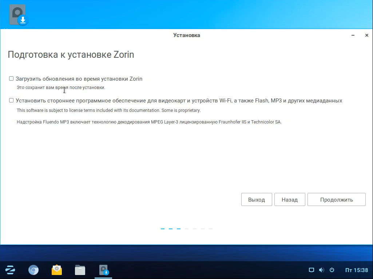Image resolution: width=373 pixels, height=279 pixels.
Task: Click the Подготовка к установке Zorin heading
Action: tap(71, 55)
